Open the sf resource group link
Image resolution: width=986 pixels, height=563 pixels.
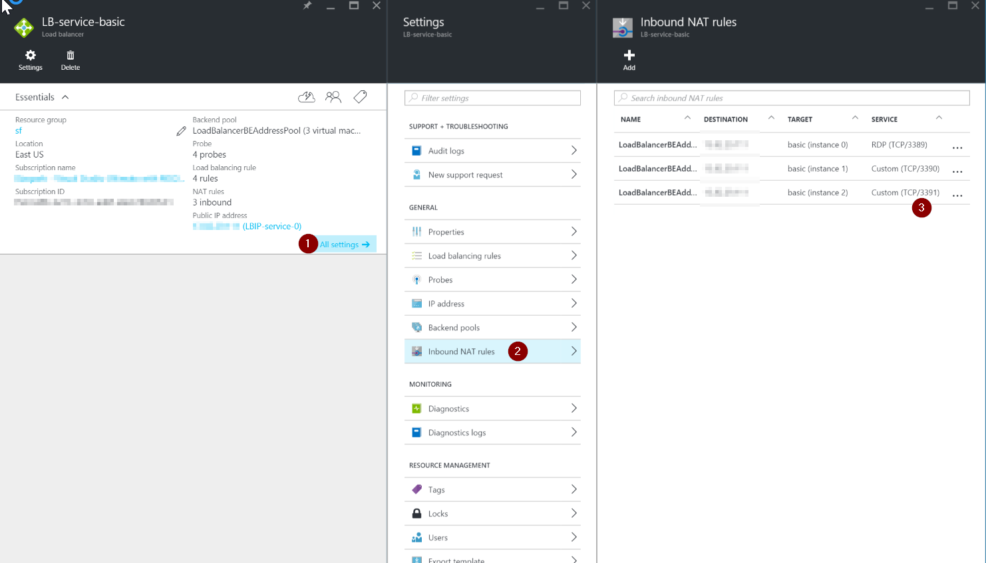(19, 131)
